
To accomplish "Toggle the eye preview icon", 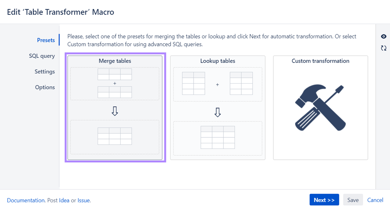I will point(383,37).
